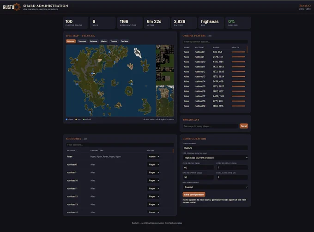
Task: Open access dropdown for rustload0
Action: click(153, 165)
